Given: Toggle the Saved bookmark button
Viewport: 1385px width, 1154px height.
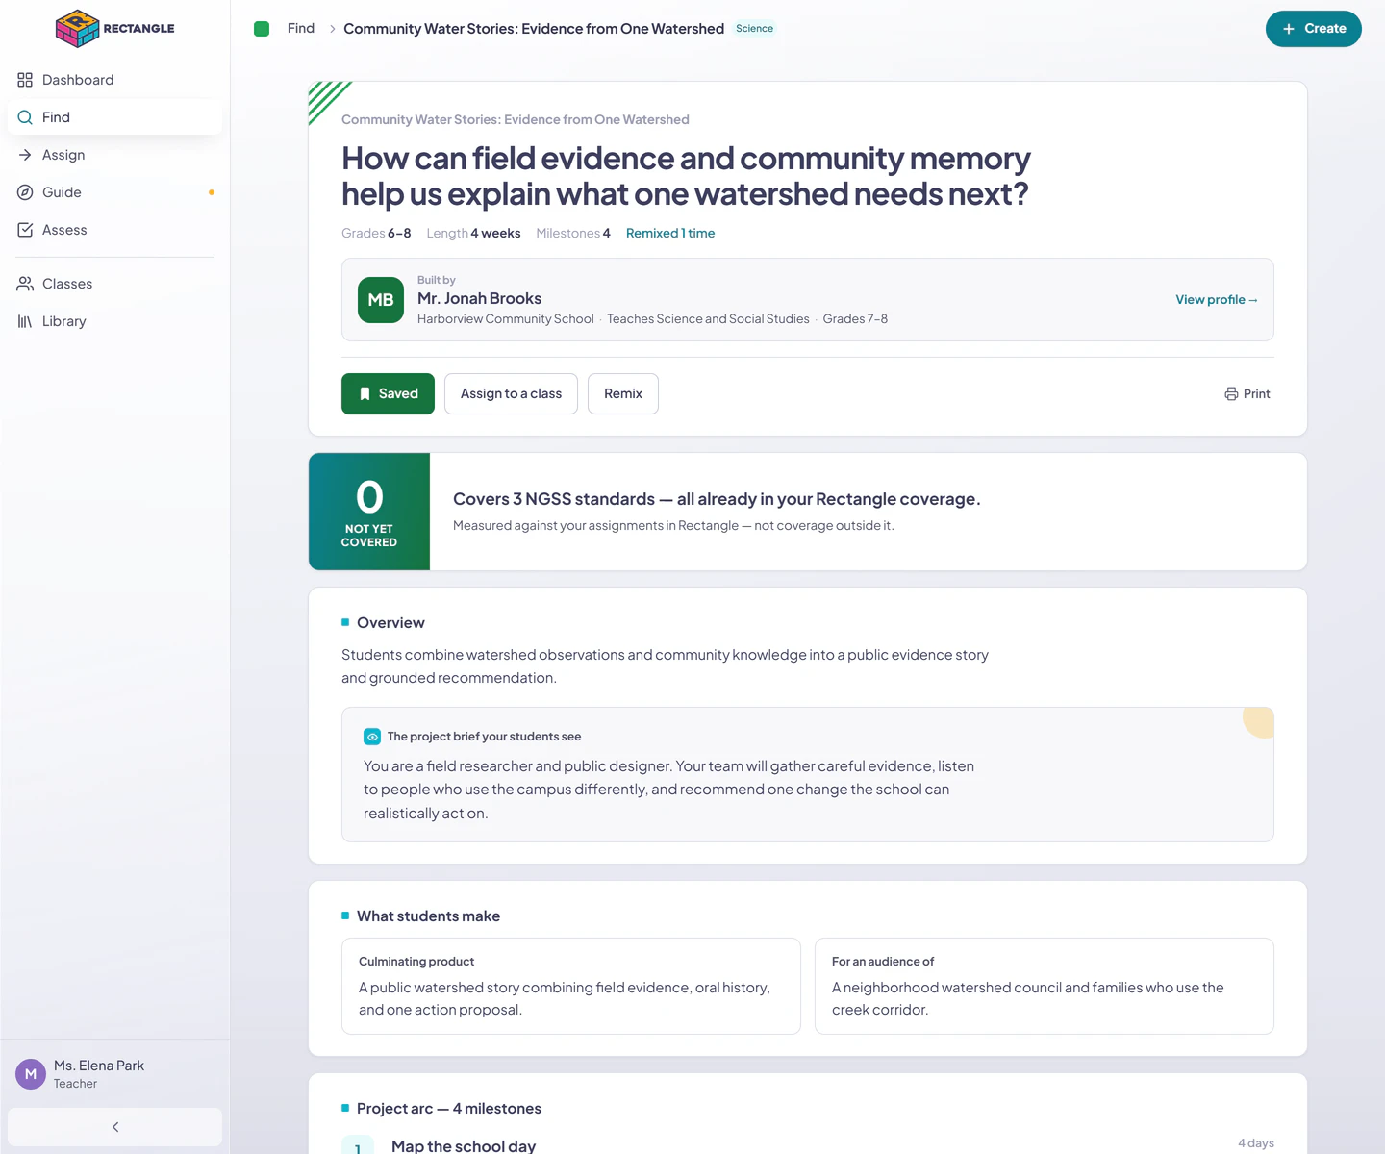Looking at the screenshot, I should point(388,394).
